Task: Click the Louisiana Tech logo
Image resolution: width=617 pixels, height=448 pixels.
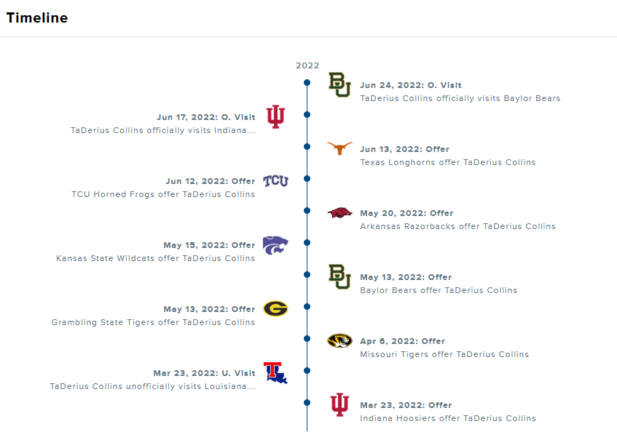Action: point(275,373)
